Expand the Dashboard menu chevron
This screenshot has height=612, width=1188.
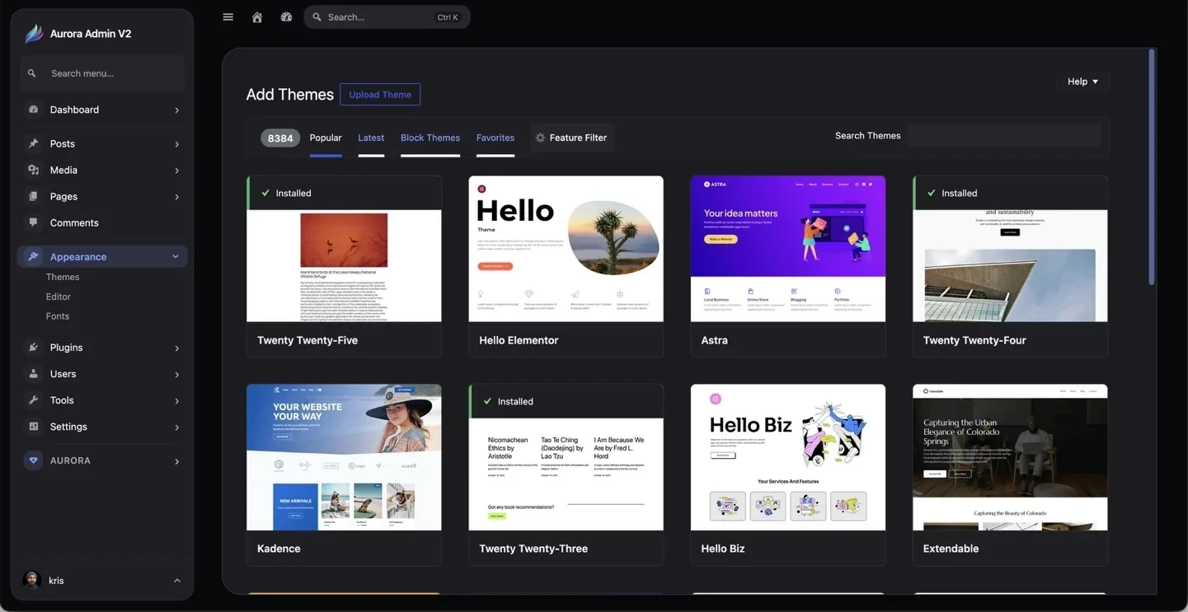(176, 110)
